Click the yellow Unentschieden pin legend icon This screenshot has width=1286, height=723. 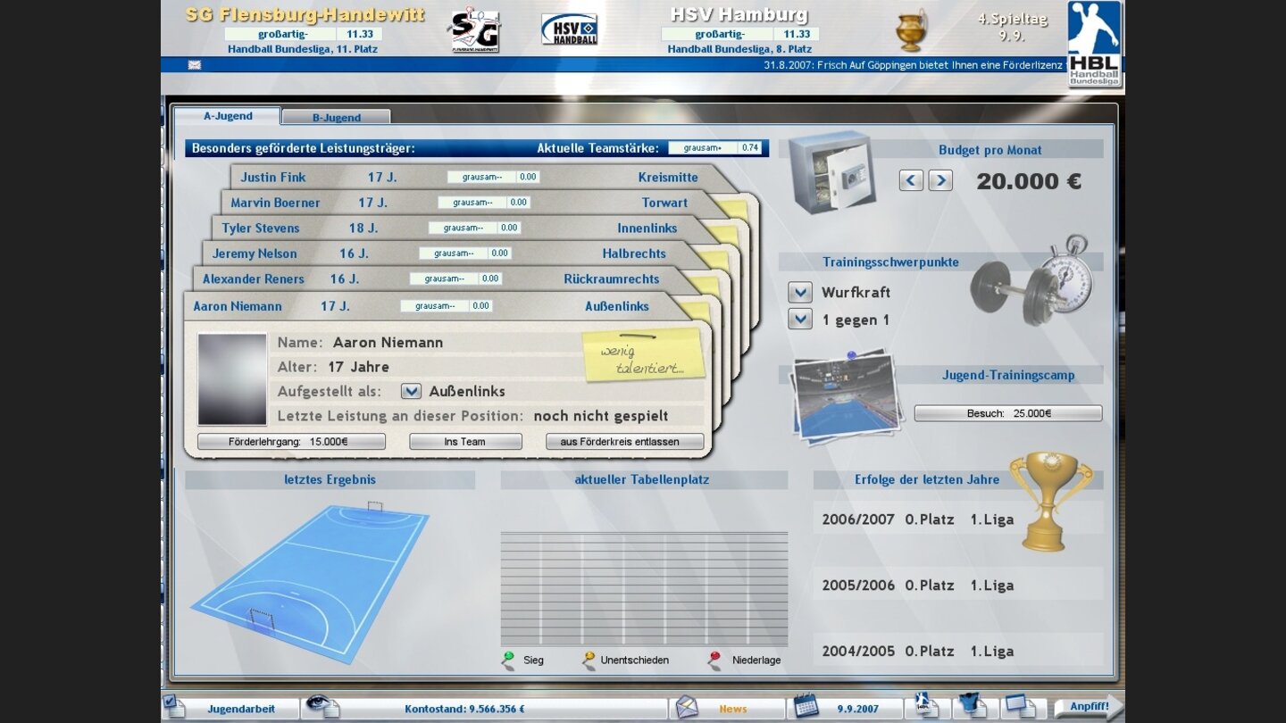pyautogui.click(x=589, y=660)
